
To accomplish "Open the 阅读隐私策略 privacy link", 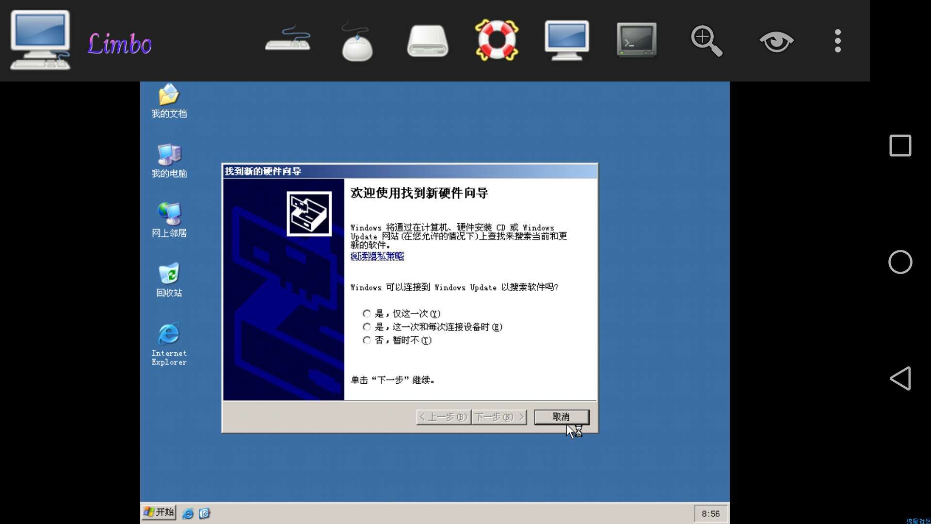I will [377, 256].
